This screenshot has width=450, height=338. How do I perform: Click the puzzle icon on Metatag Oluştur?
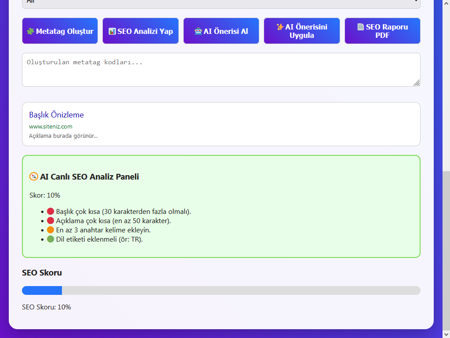click(30, 31)
